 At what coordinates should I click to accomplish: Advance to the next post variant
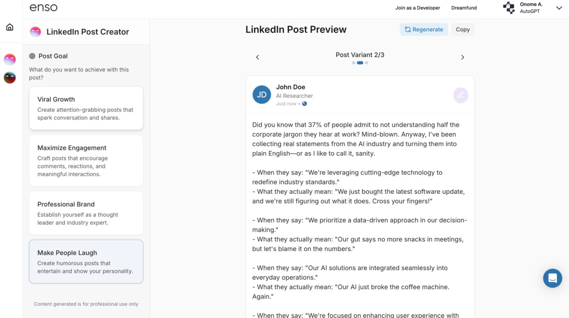point(462,57)
